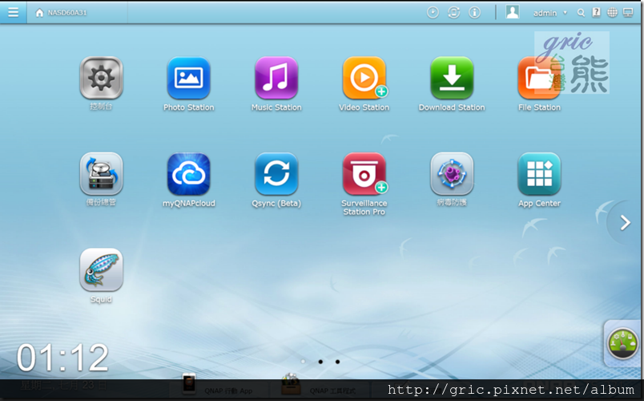Select the second desktop page dot
This screenshot has height=401, width=644.
point(320,362)
